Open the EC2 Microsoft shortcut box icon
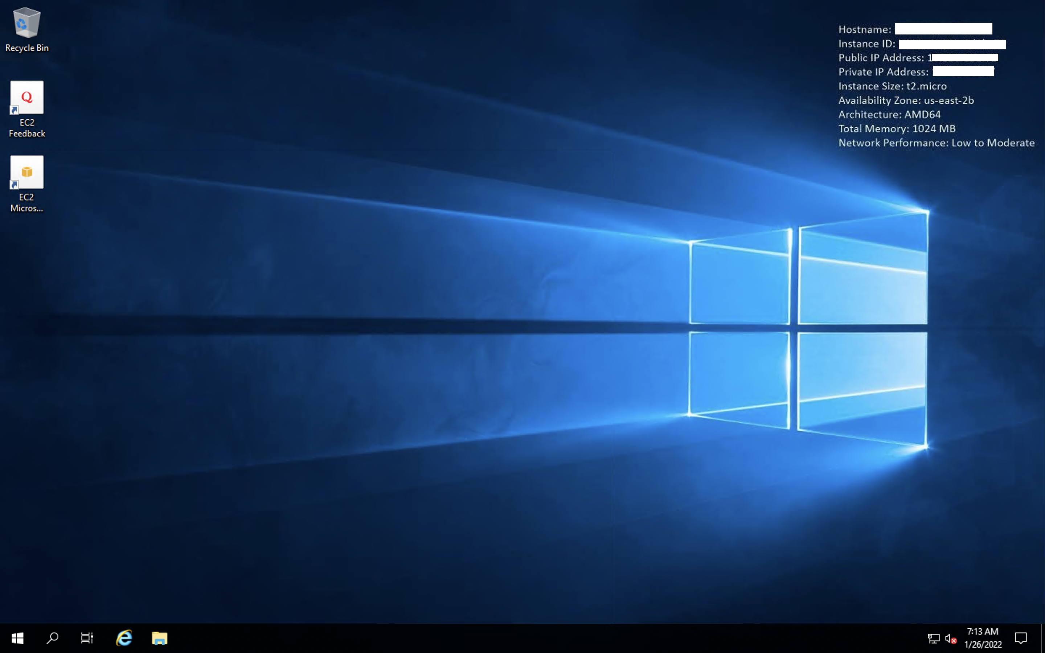Viewport: 1045px width, 653px height. pyautogui.click(x=27, y=172)
